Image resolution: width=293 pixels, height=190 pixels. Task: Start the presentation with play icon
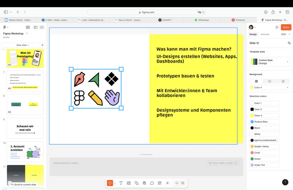tap(277, 27)
